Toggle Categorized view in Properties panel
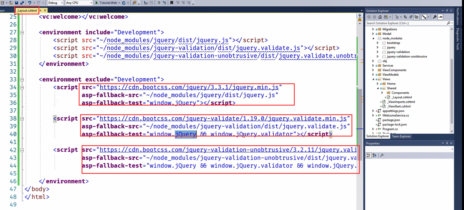This screenshot has height=210, width=464. pyautogui.click(x=369, y=155)
